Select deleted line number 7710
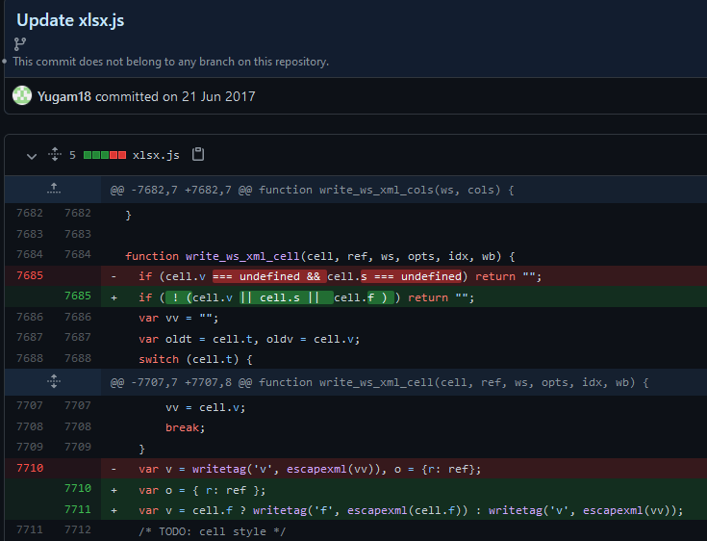This screenshot has height=541, width=707. click(x=30, y=469)
